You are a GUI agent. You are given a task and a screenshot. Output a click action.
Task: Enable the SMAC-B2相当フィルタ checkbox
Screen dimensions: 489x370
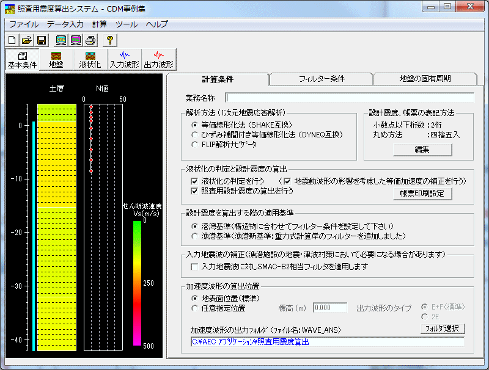coord(195,267)
